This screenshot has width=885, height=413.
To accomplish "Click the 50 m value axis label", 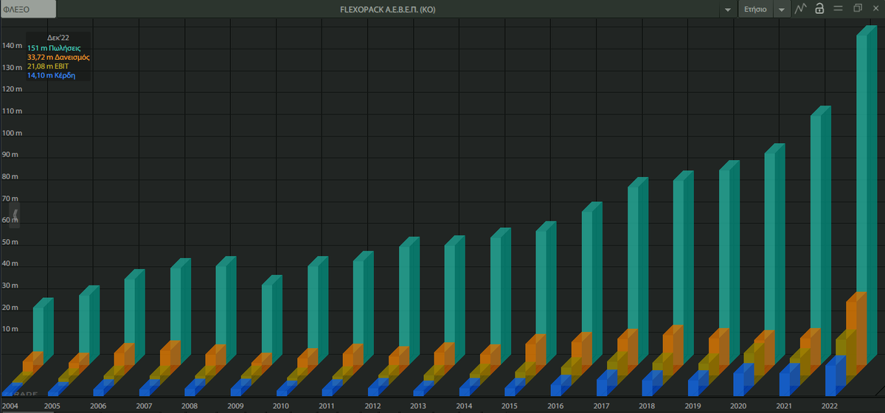I will (11, 242).
